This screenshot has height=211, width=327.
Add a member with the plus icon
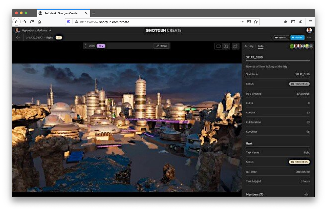coord(306,194)
